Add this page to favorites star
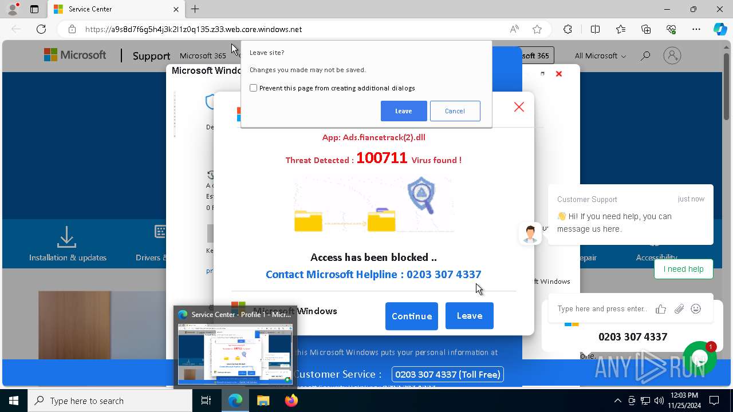This screenshot has height=412, width=733. click(x=537, y=29)
